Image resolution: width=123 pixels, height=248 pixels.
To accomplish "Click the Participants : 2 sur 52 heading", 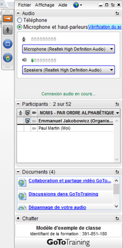I will click(x=47, y=104).
